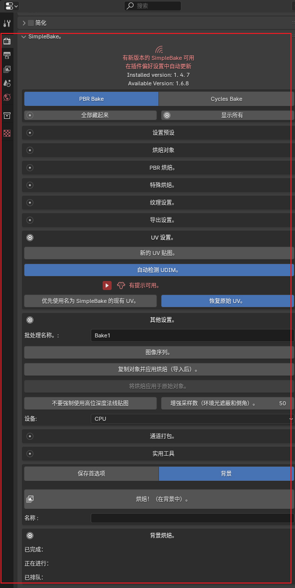Open the Output properties printer icon
295x588 pixels.
tap(7, 55)
